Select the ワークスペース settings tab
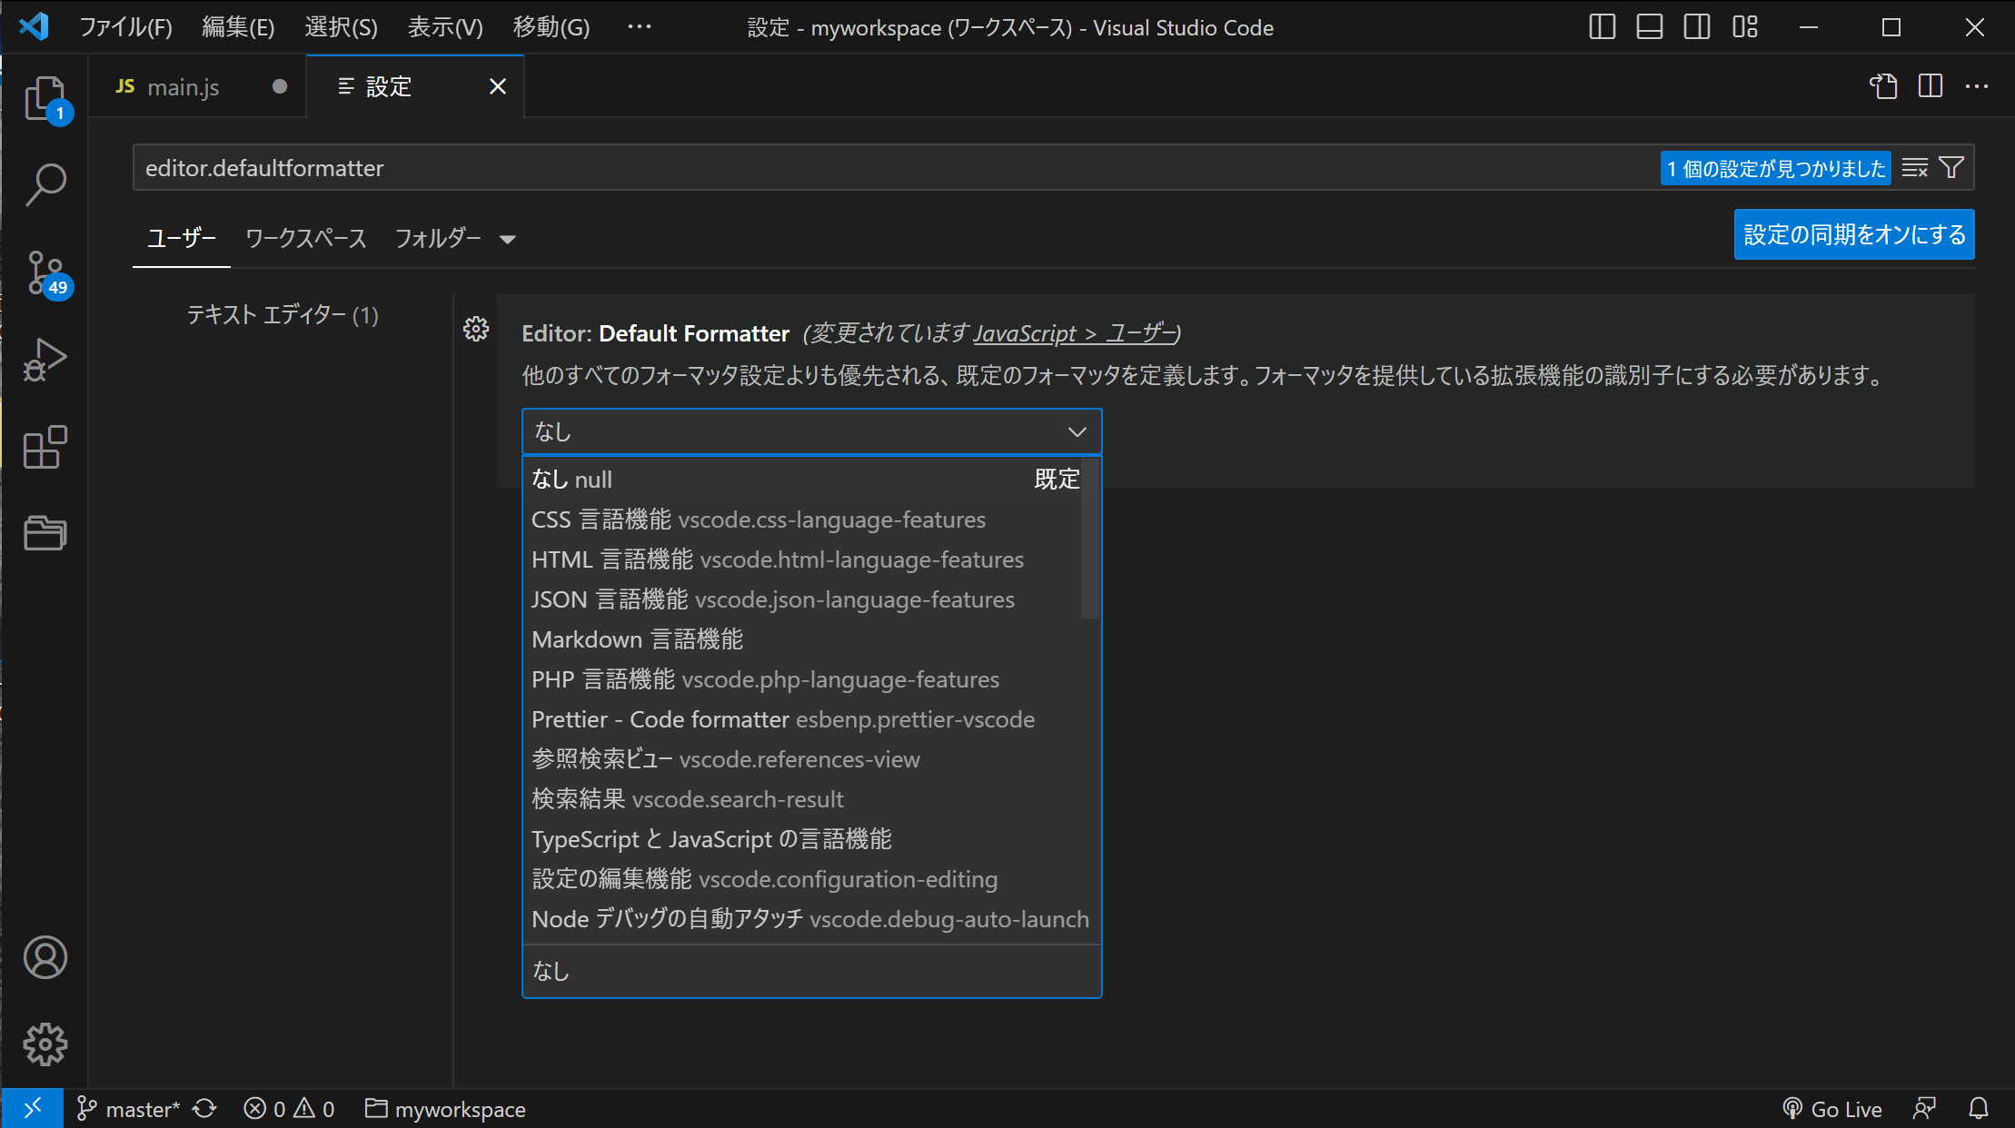This screenshot has height=1128, width=2015. tap(306, 238)
